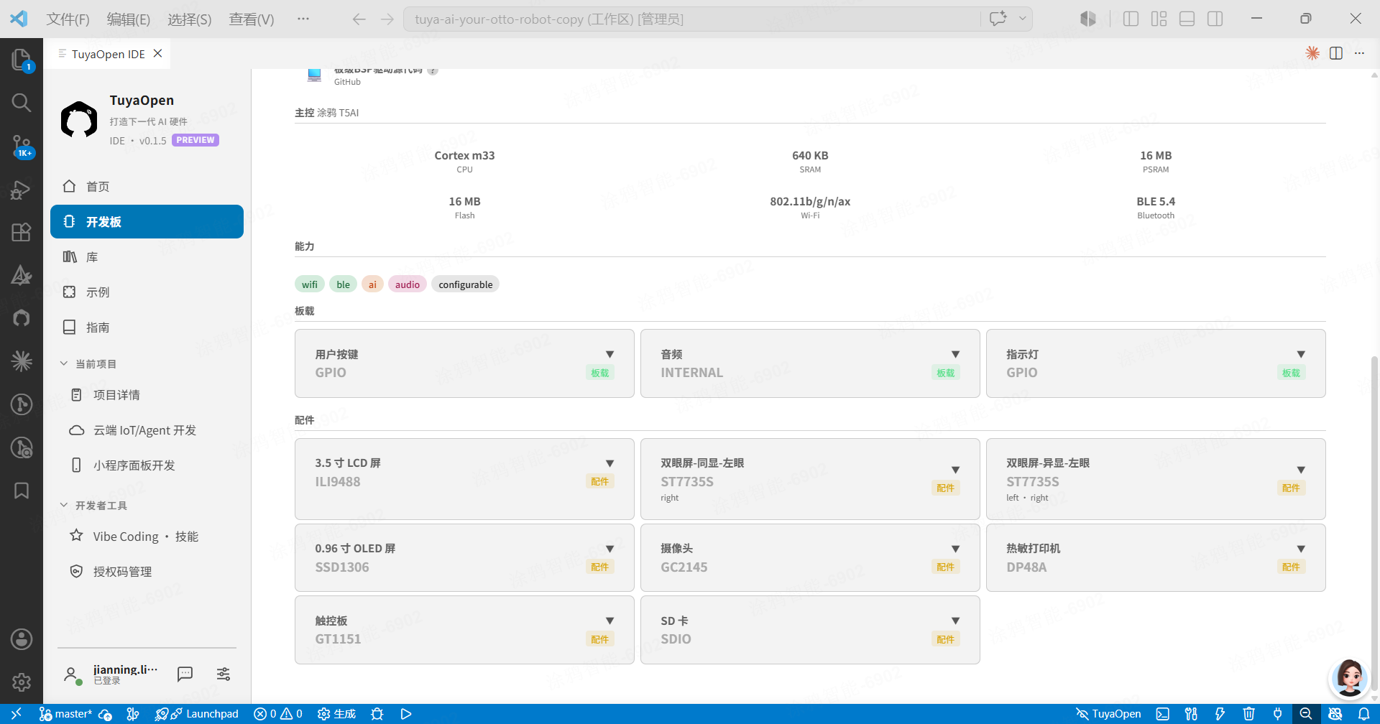Image resolution: width=1380 pixels, height=724 pixels.
Task: Split the editor to the right
Action: [1336, 53]
